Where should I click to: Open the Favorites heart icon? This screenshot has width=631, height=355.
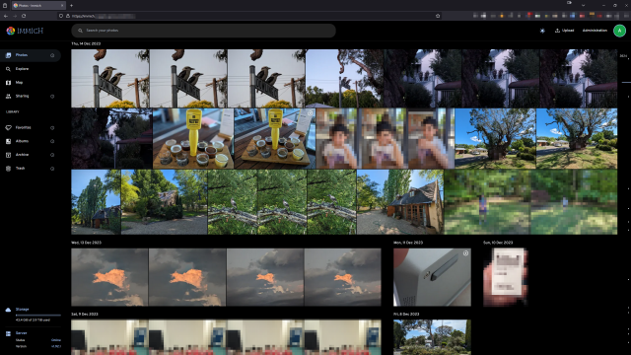pos(8,127)
